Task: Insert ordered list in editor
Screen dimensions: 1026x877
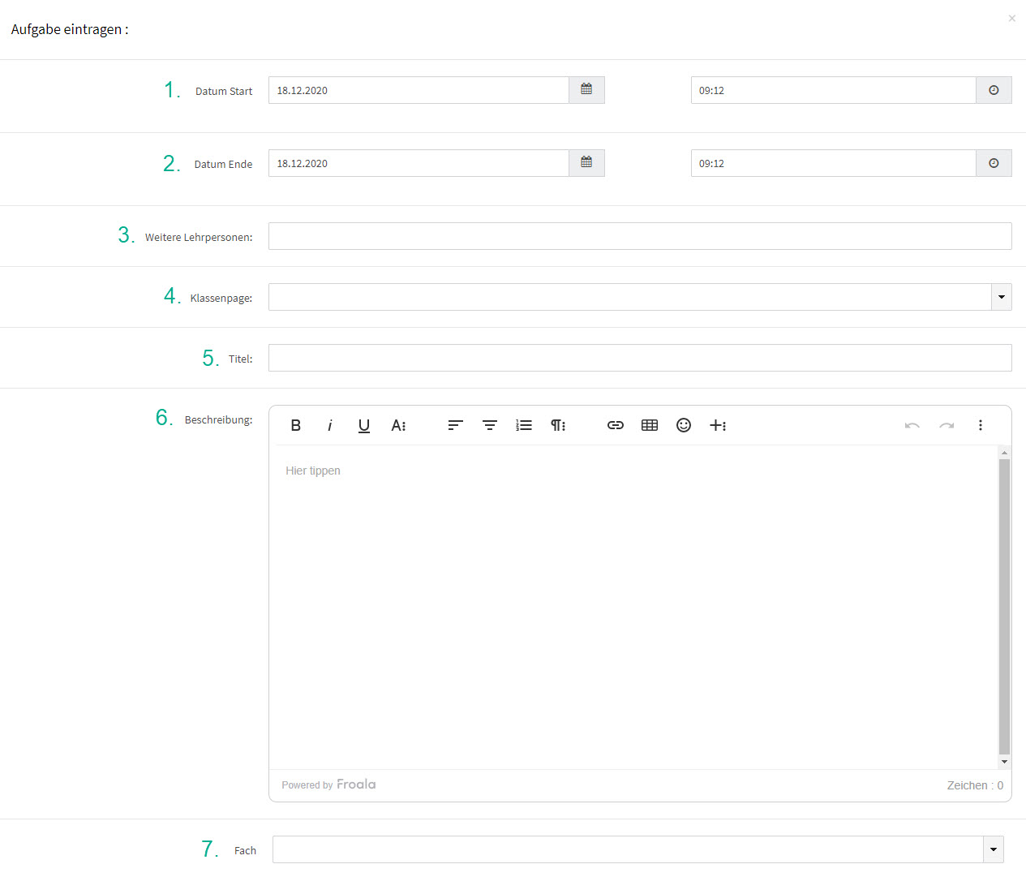Action: (524, 425)
